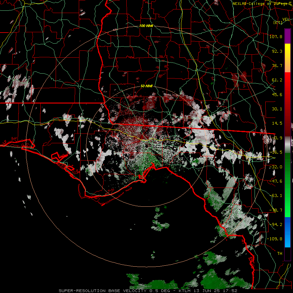Click the black TH segment of color bar
This screenshot has height=293, width=293.
pos(287,254)
